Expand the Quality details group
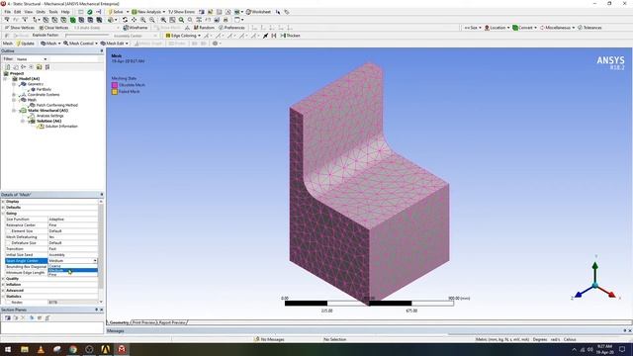The height and width of the screenshot is (356, 633). click(x=3, y=279)
